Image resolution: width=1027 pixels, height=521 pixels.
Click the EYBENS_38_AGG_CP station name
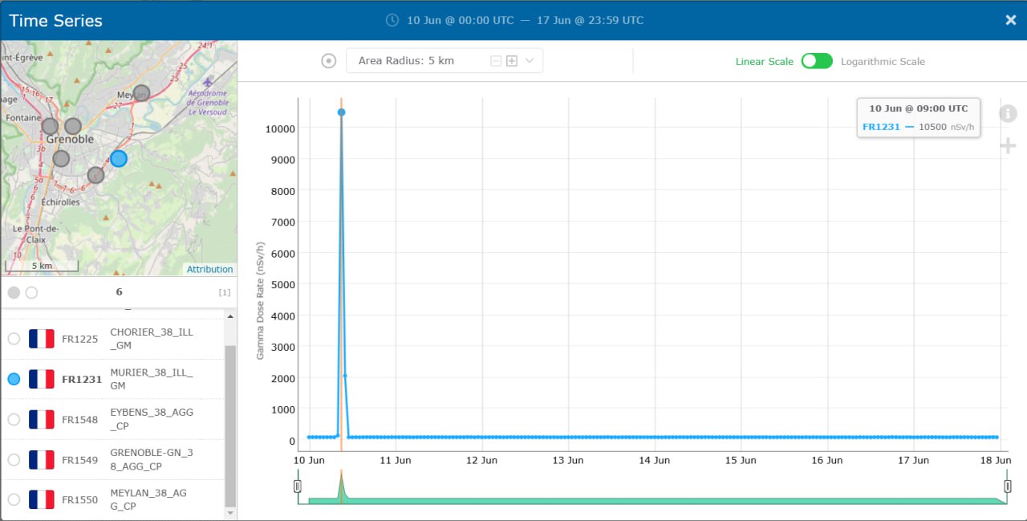pos(152,419)
